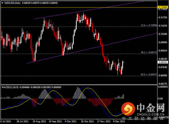Select the 38.2 = 0.68737 Fibonacci label

(x=149, y=52)
